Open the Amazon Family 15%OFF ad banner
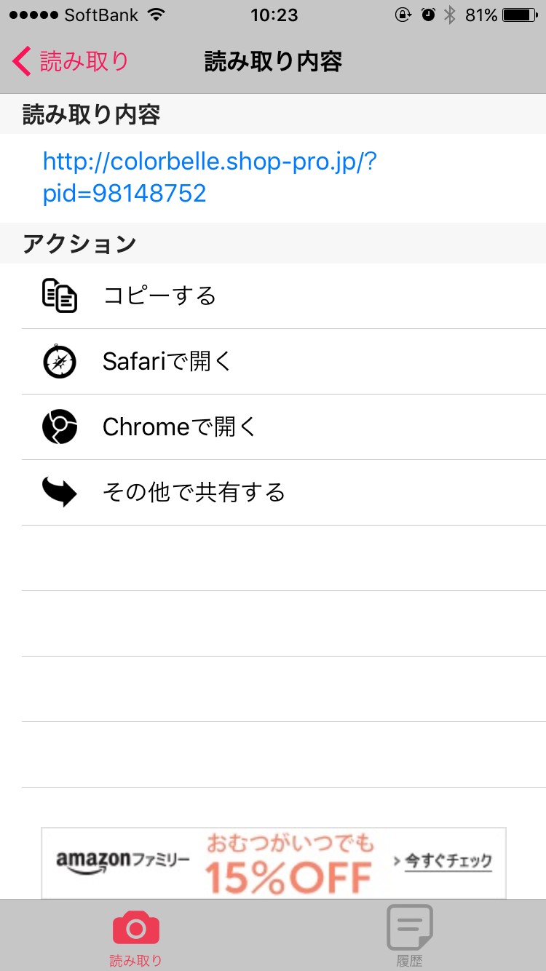This screenshot has height=971, width=546. pyautogui.click(x=274, y=863)
